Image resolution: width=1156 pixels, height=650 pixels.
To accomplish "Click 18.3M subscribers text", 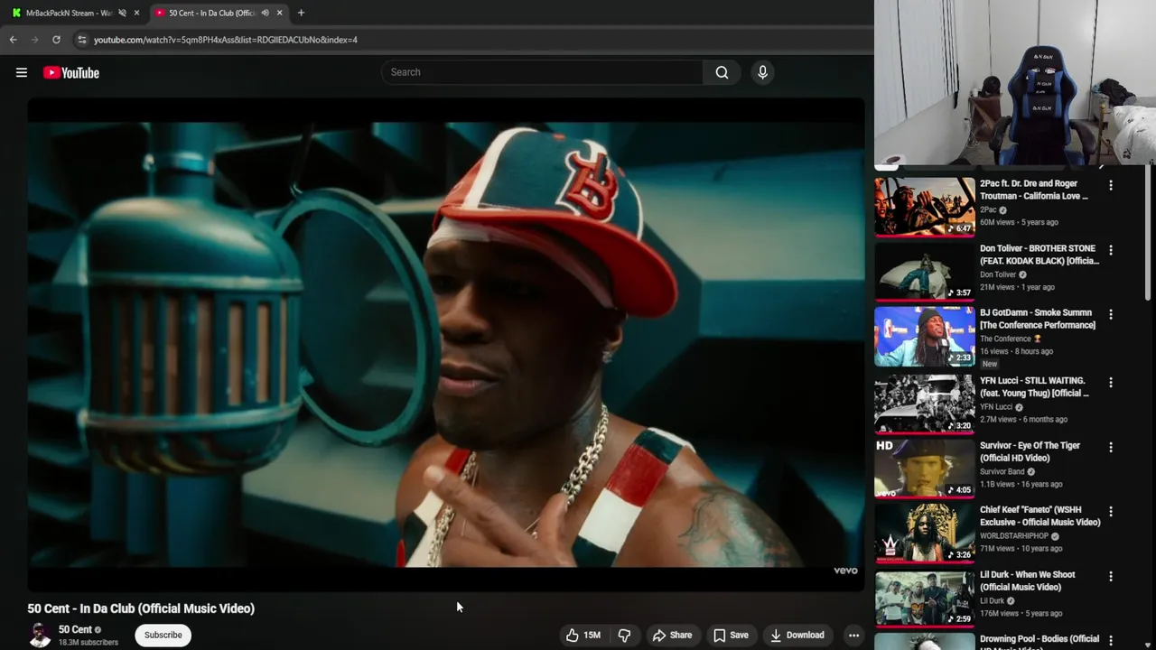I will pos(89,643).
